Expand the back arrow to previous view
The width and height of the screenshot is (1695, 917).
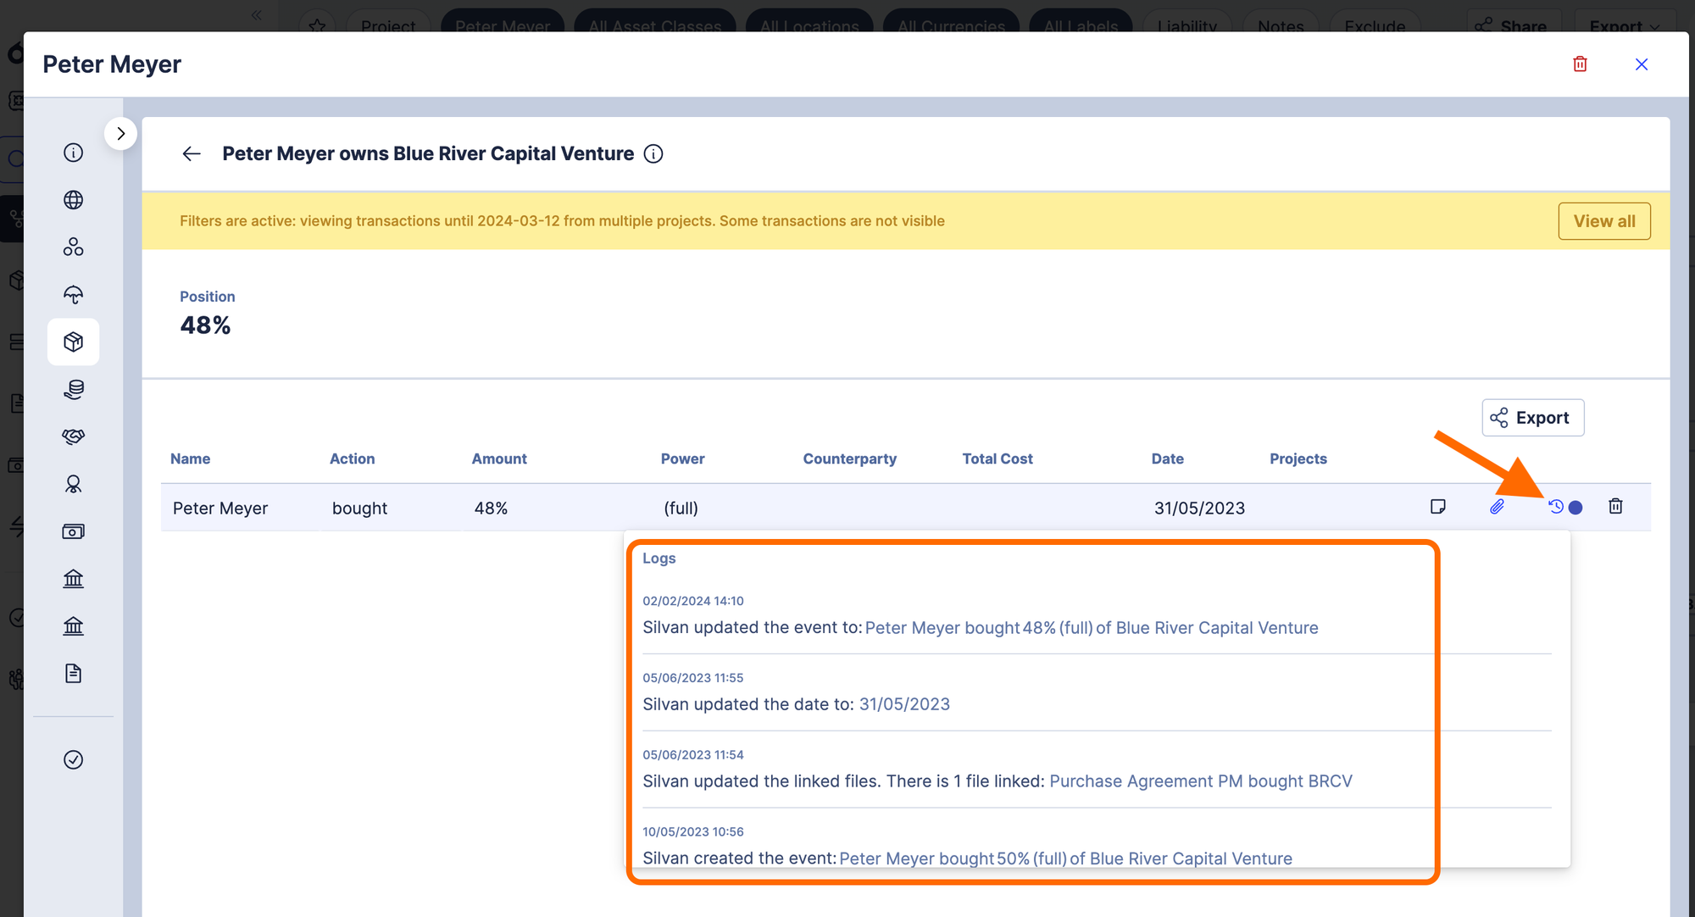[x=190, y=153]
